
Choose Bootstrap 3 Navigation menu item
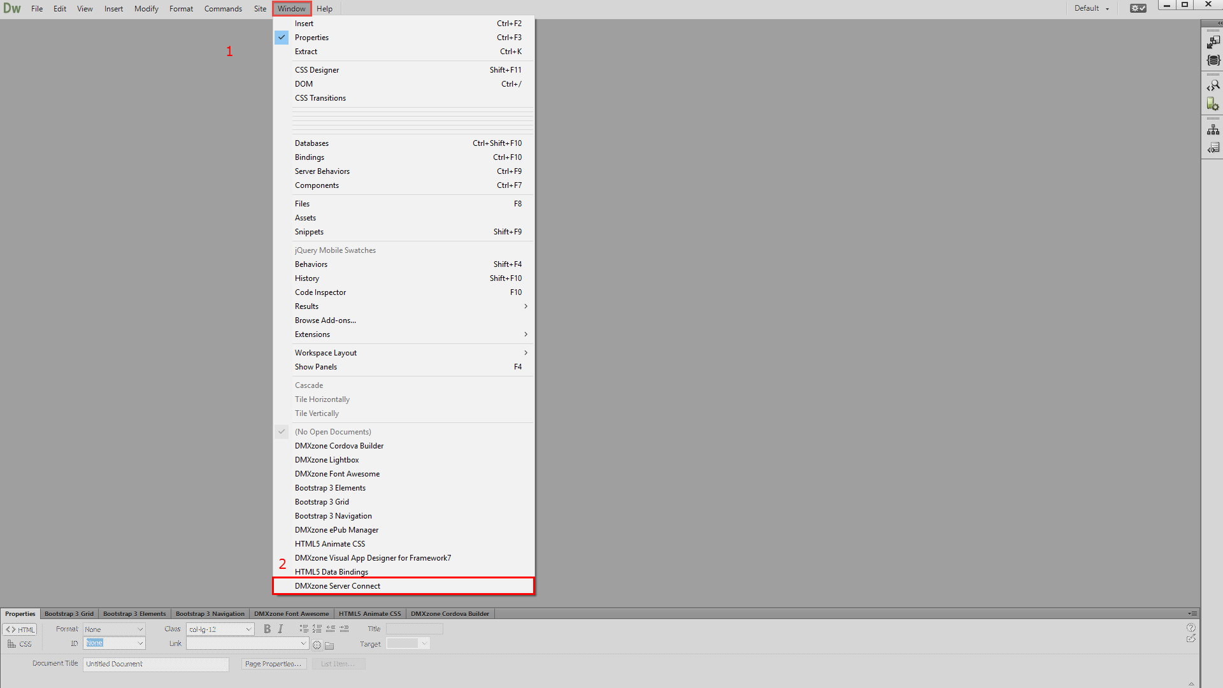point(404,516)
